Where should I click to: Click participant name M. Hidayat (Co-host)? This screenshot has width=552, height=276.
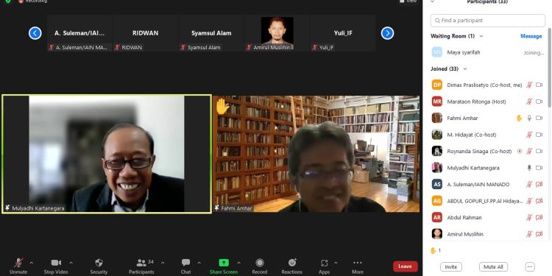point(471,135)
